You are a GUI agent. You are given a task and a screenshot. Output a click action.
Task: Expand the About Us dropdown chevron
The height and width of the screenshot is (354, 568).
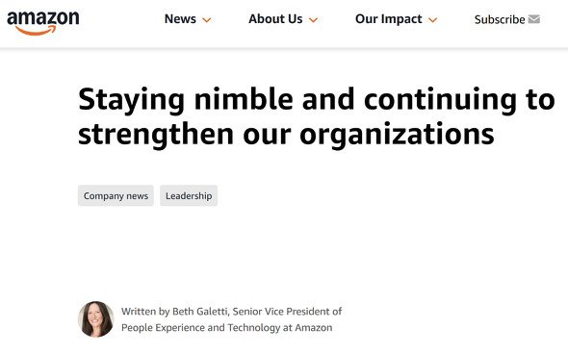pyautogui.click(x=313, y=20)
